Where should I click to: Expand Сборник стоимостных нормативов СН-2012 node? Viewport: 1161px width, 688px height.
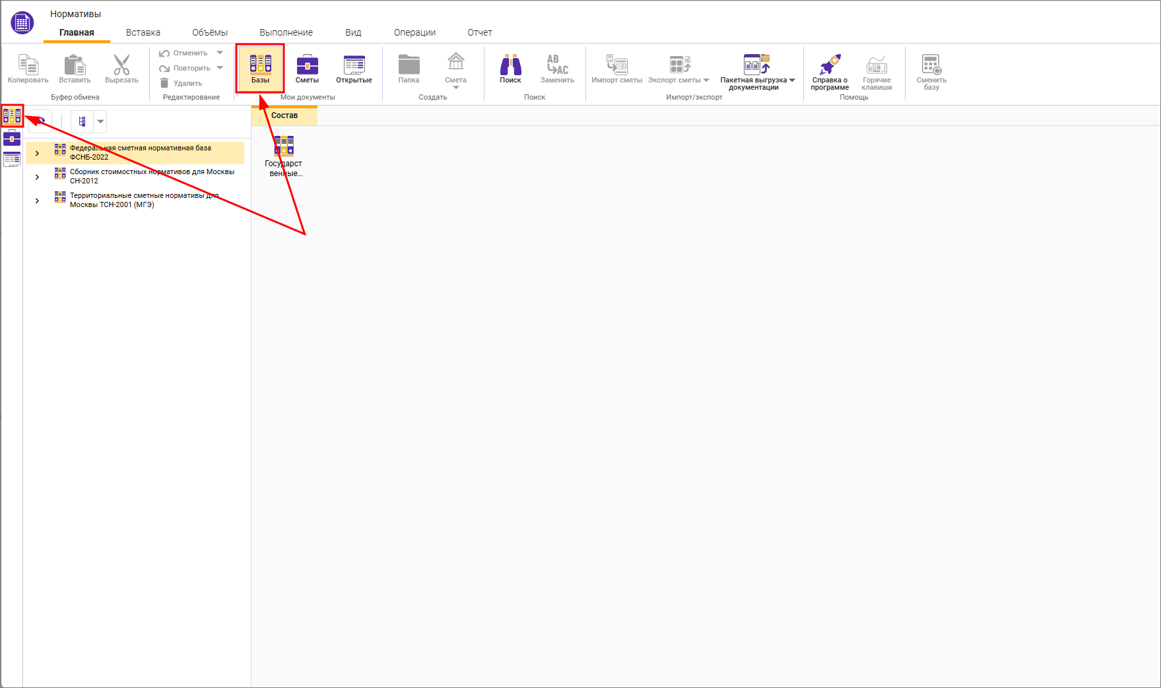click(x=37, y=177)
